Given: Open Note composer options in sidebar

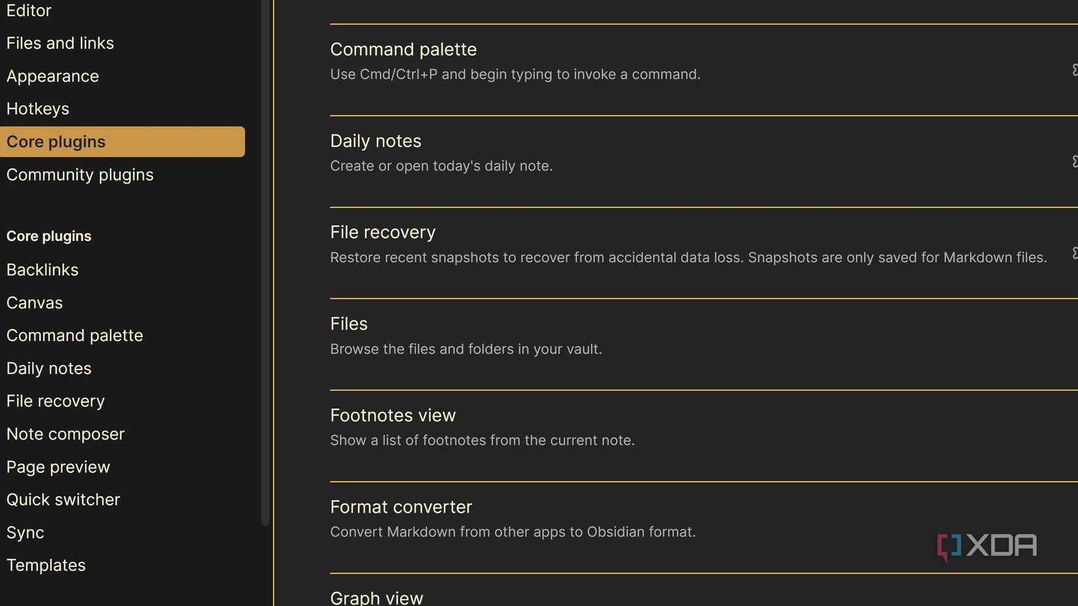Looking at the screenshot, I should coord(65,434).
